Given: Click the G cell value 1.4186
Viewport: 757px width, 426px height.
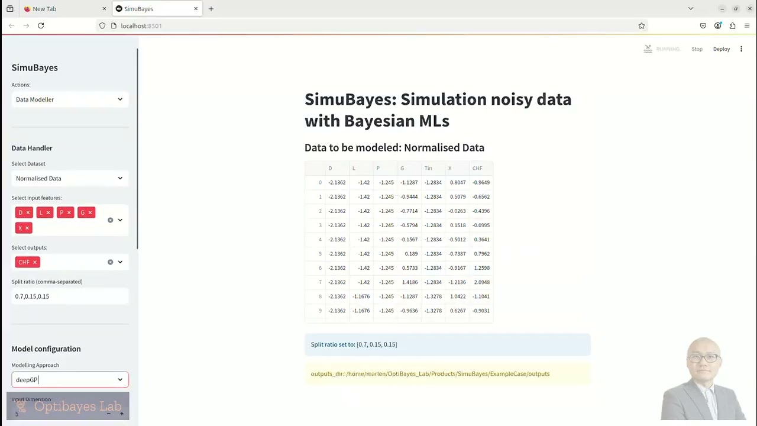Looking at the screenshot, I should pos(409,282).
